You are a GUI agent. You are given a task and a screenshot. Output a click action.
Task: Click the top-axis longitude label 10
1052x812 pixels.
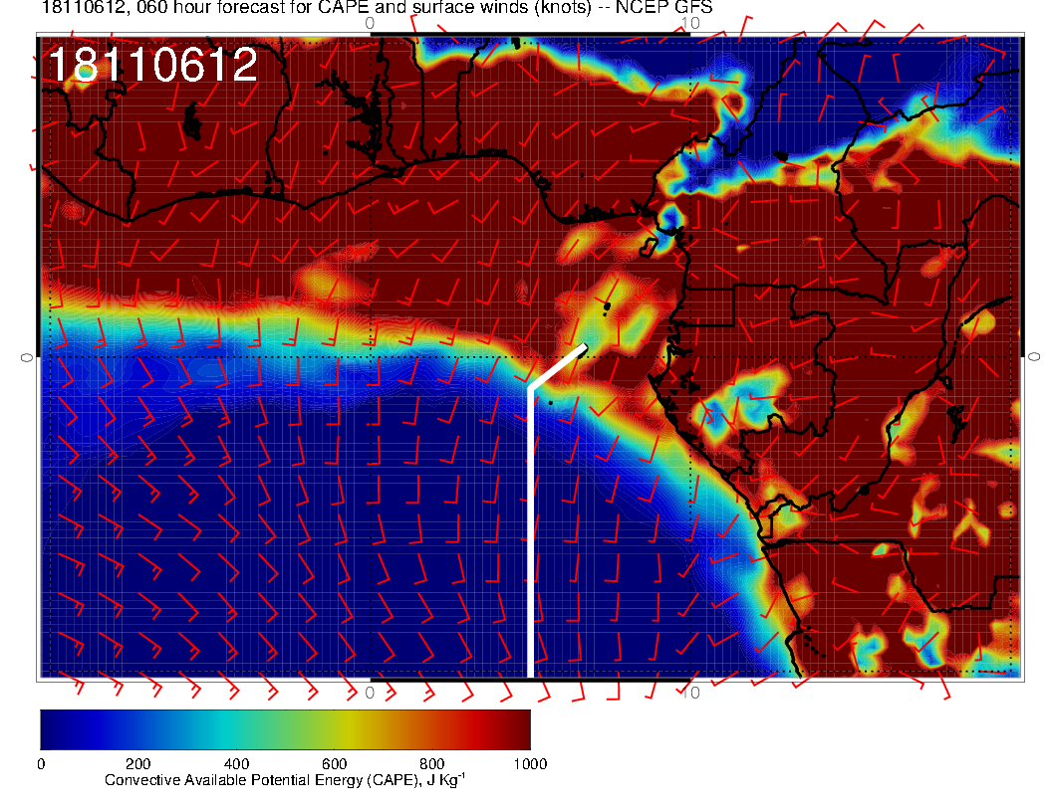(692, 22)
